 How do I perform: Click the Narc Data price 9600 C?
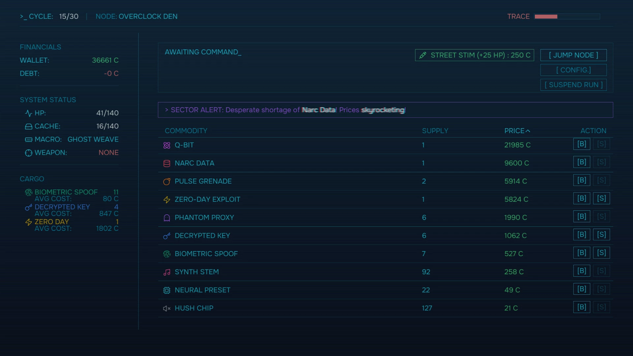click(x=517, y=163)
